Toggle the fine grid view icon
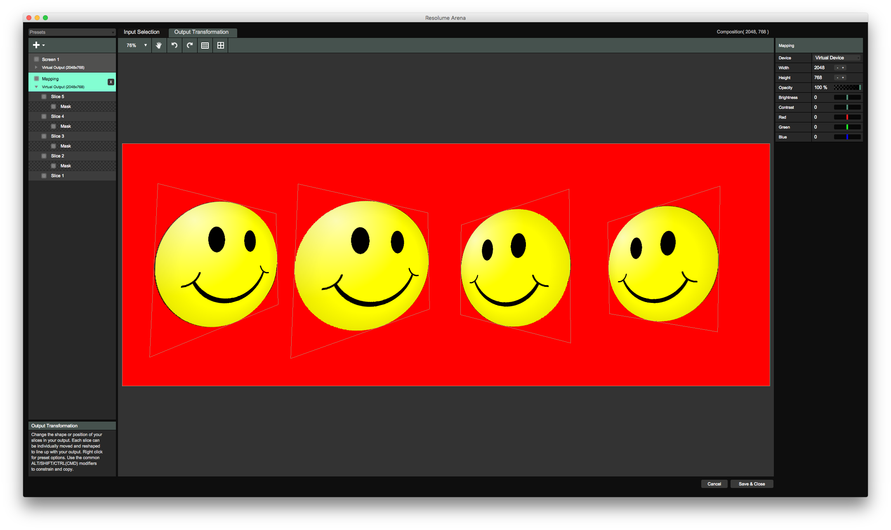Viewport: 891px width, 530px height. pos(205,45)
